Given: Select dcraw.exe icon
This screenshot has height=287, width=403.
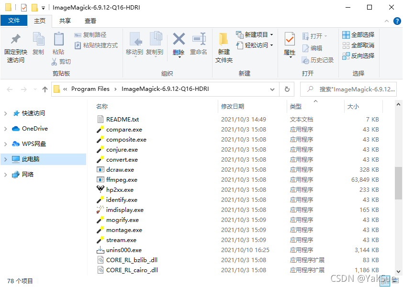Looking at the screenshot, I should tap(100, 170).
